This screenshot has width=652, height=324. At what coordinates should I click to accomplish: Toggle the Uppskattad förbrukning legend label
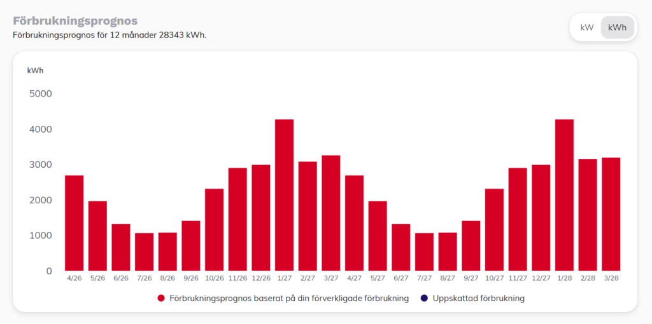[x=478, y=298]
